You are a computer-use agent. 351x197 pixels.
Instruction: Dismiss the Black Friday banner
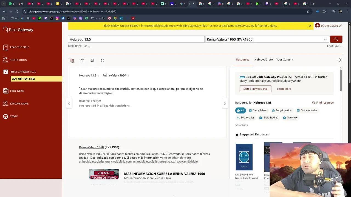[310, 26]
